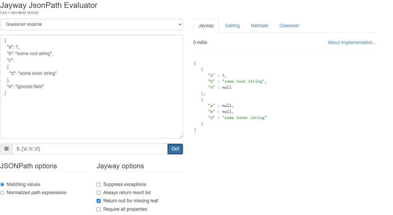Image resolution: width=393 pixels, height=215 pixels.
Task: Switch to the Goessner tab
Action: tap(289, 26)
